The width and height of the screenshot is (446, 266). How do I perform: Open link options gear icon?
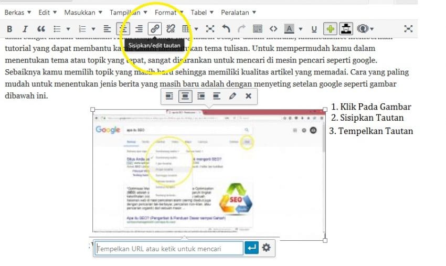click(266, 248)
